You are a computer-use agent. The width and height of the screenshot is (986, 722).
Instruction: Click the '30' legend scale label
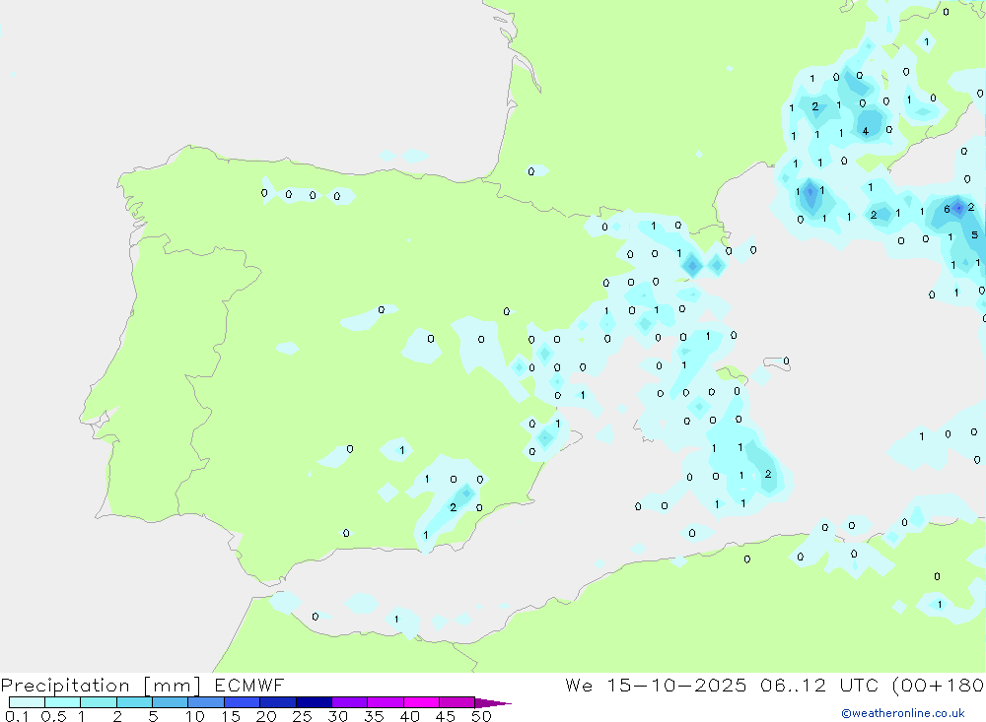338,716
